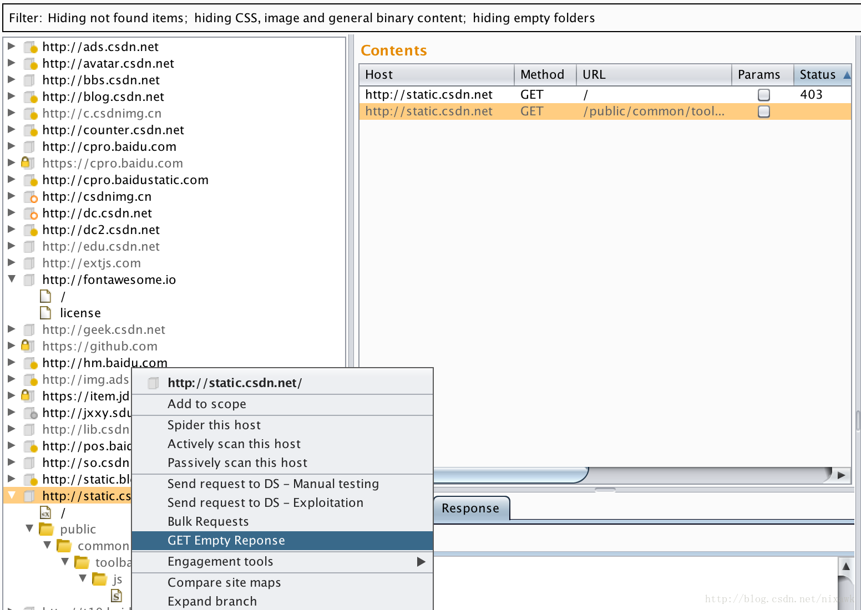861x610 pixels.
Task: Click the ads.csdn.net host icon
Action: tap(31, 47)
